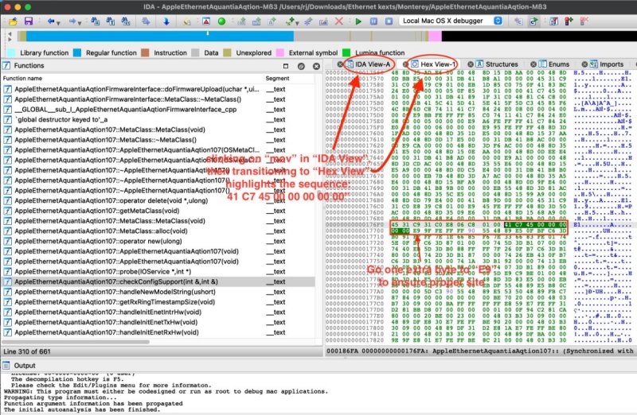Image resolution: width=637 pixels, height=415 pixels.
Task: Click Regular function blue legend swatch
Action: [x=77, y=52]
